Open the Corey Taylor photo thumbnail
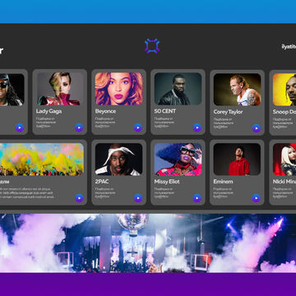The width and height of the screenshot is (296, 296). click(x=237, y=90)
